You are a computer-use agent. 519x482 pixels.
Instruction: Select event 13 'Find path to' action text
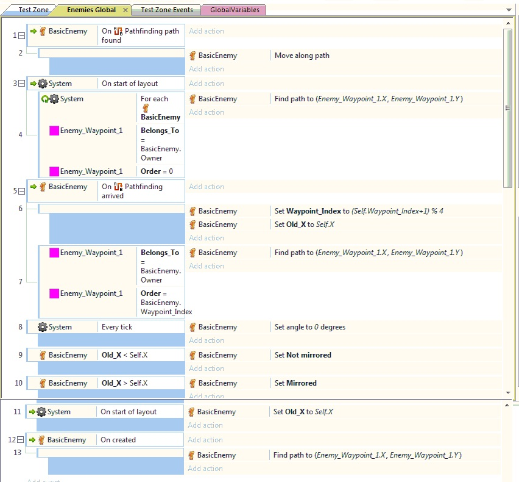(367, 455)
